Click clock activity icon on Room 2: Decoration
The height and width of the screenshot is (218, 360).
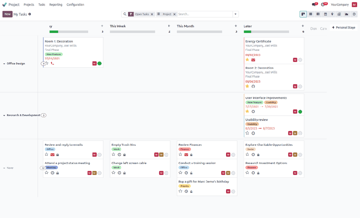253,87
